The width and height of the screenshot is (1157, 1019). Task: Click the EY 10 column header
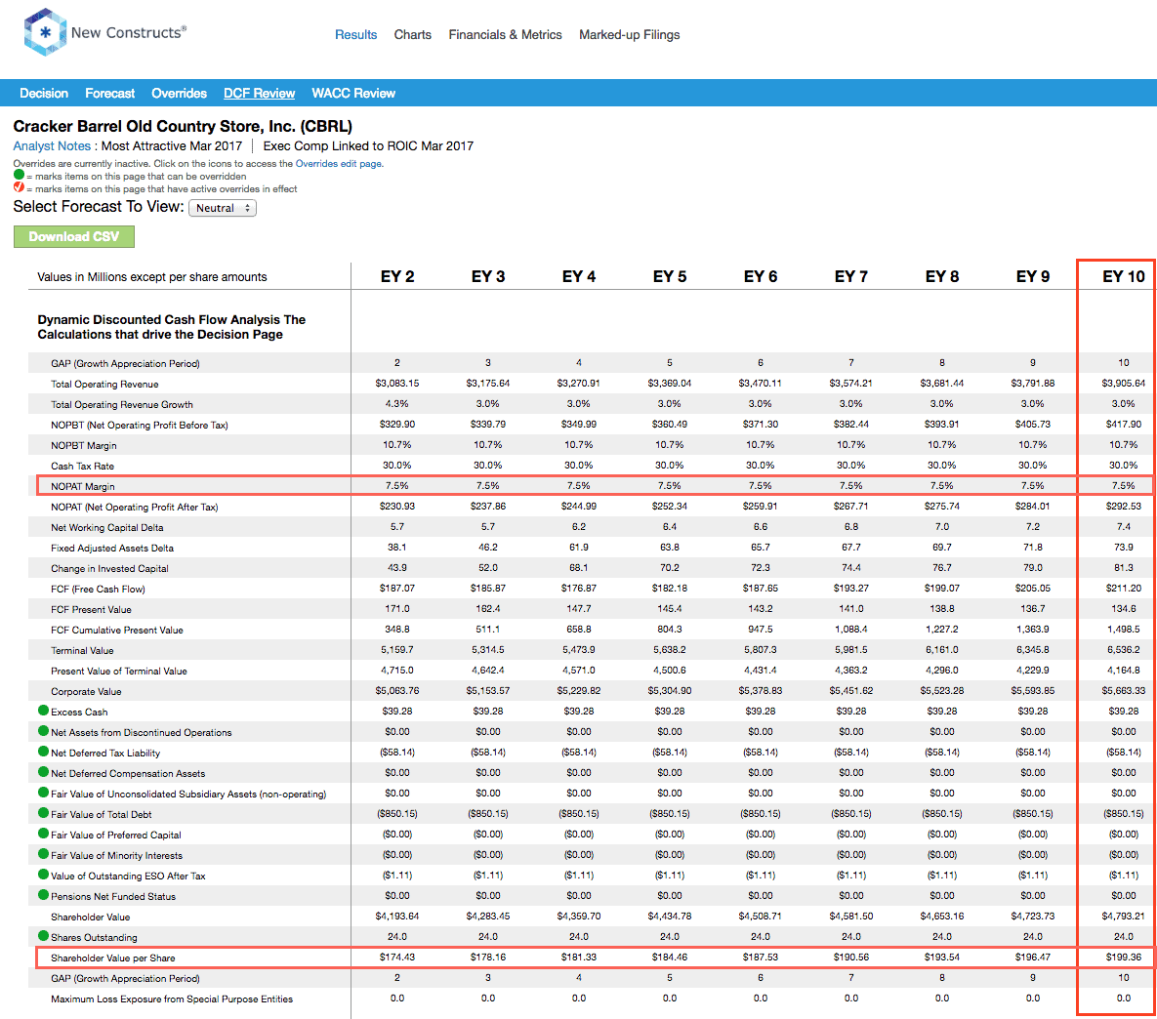coord(1123,276)
